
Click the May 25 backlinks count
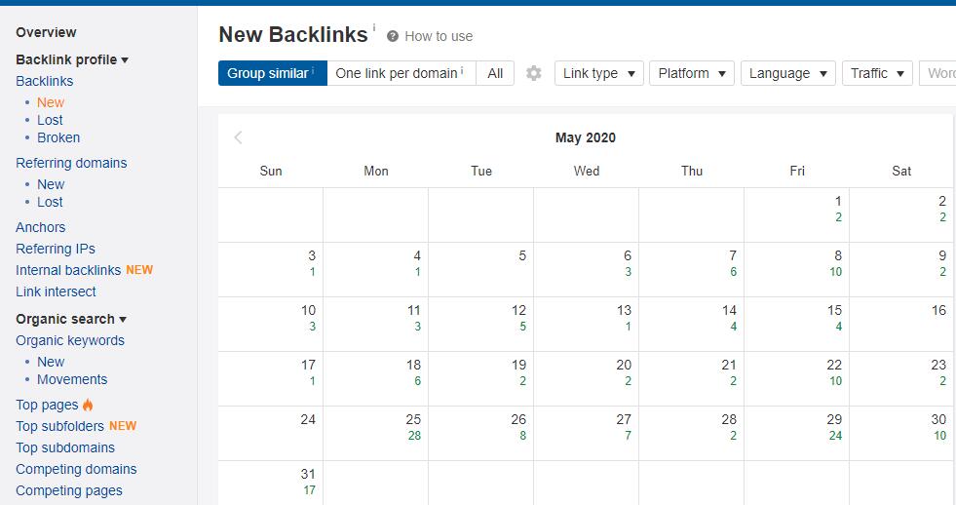click(x=414, y=436)
